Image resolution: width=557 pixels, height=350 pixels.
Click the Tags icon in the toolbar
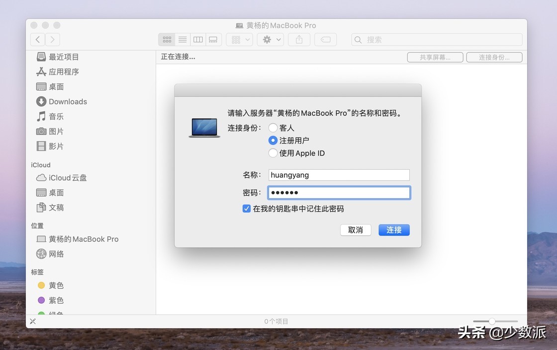[325, 39]
